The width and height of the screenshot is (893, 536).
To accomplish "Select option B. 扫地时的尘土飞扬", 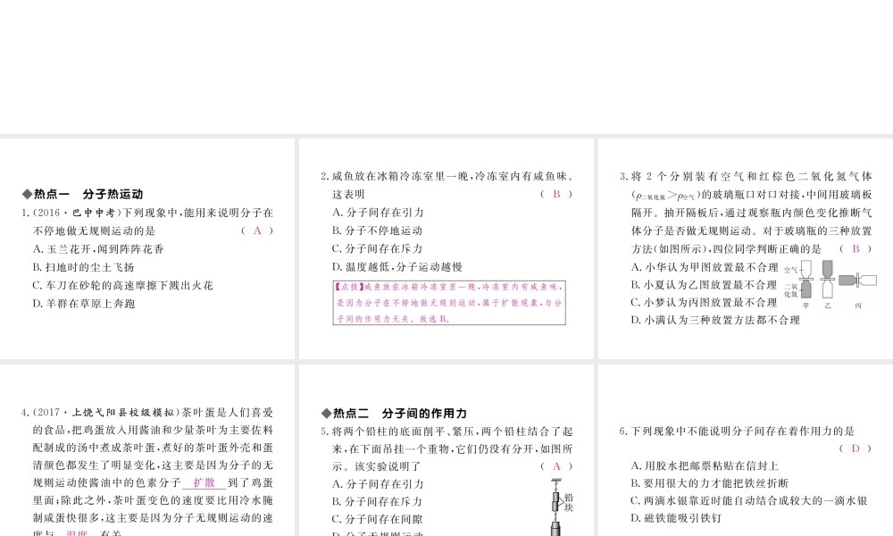I will [83, 267].
